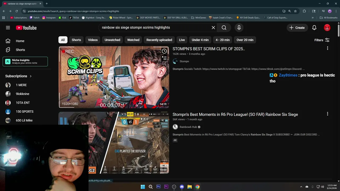The width and height of the screenshot is (340, 191).
Task: Open the Niche Insights extension panel
Action: pyautogui.click(x=25, y=62)
